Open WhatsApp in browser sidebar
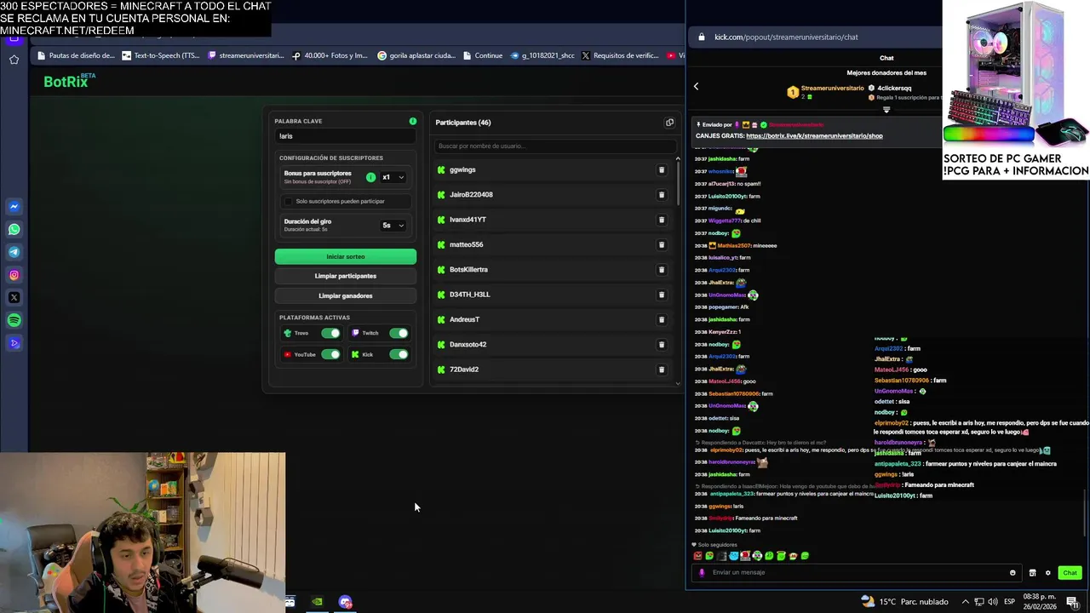This screenshot has height=613, width=1090. 14,229
